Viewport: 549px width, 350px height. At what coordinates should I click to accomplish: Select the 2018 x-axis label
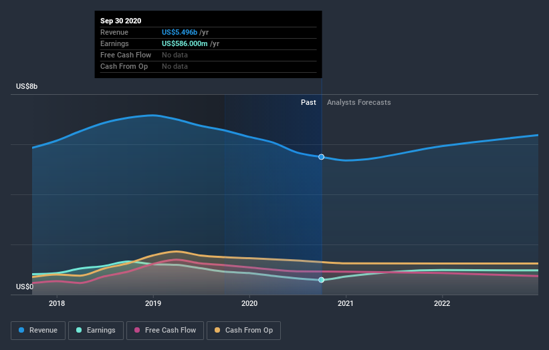(x=57, y=303)
